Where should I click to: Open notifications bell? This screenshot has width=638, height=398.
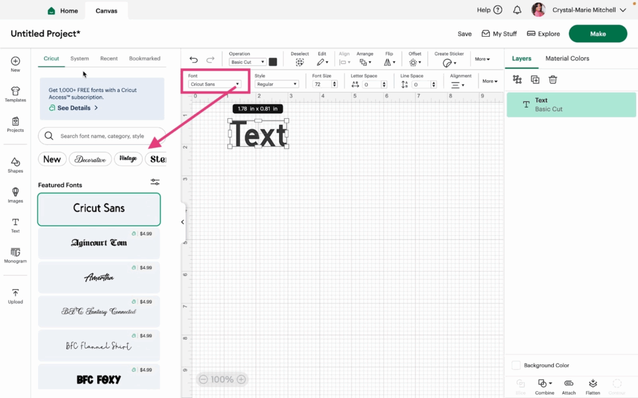click(517, 10)
